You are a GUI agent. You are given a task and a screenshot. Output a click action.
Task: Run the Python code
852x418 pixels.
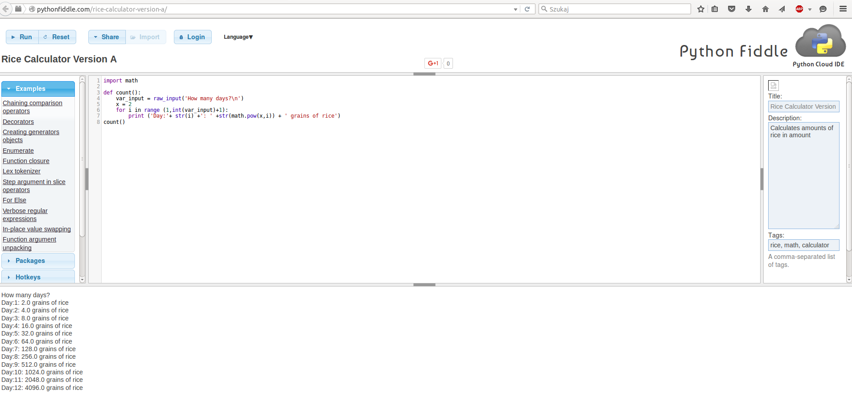point(22,37)
